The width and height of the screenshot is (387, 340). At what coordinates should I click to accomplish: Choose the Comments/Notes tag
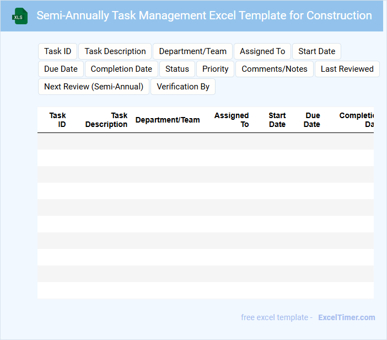[275, 69]
